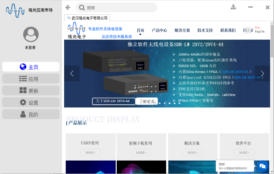Click the 珞光电子 website logo
The width and height of the screenshot is (274, 174).
tap(77, 30)
